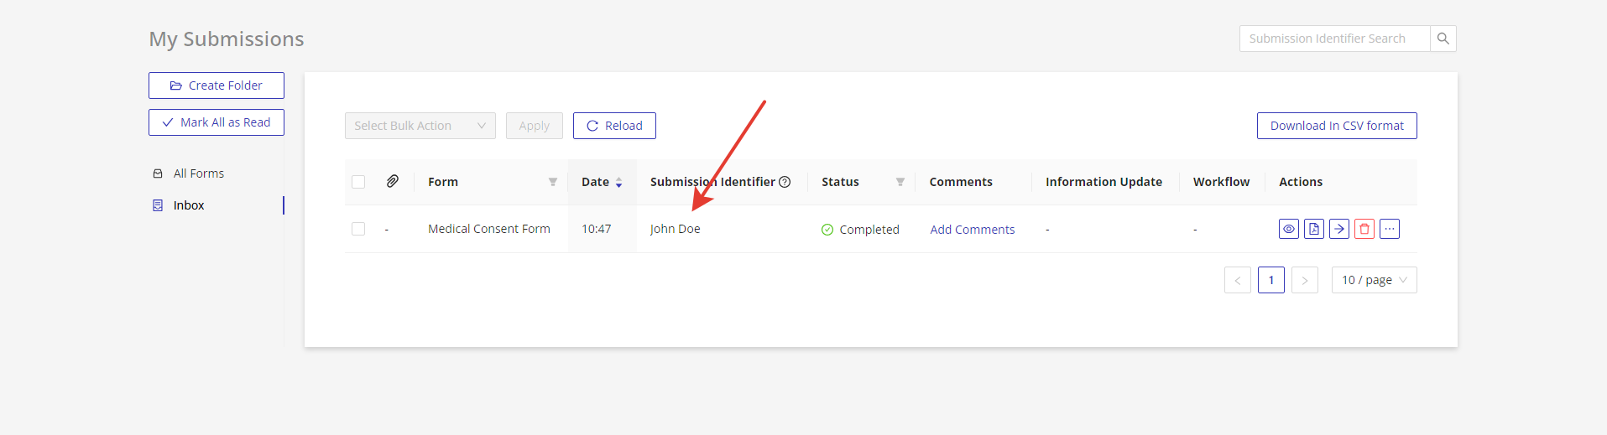Viewport: 1607px width, 435px height.
Task: Select Inbox in the sidebar
Action: (x=189, y=205)
